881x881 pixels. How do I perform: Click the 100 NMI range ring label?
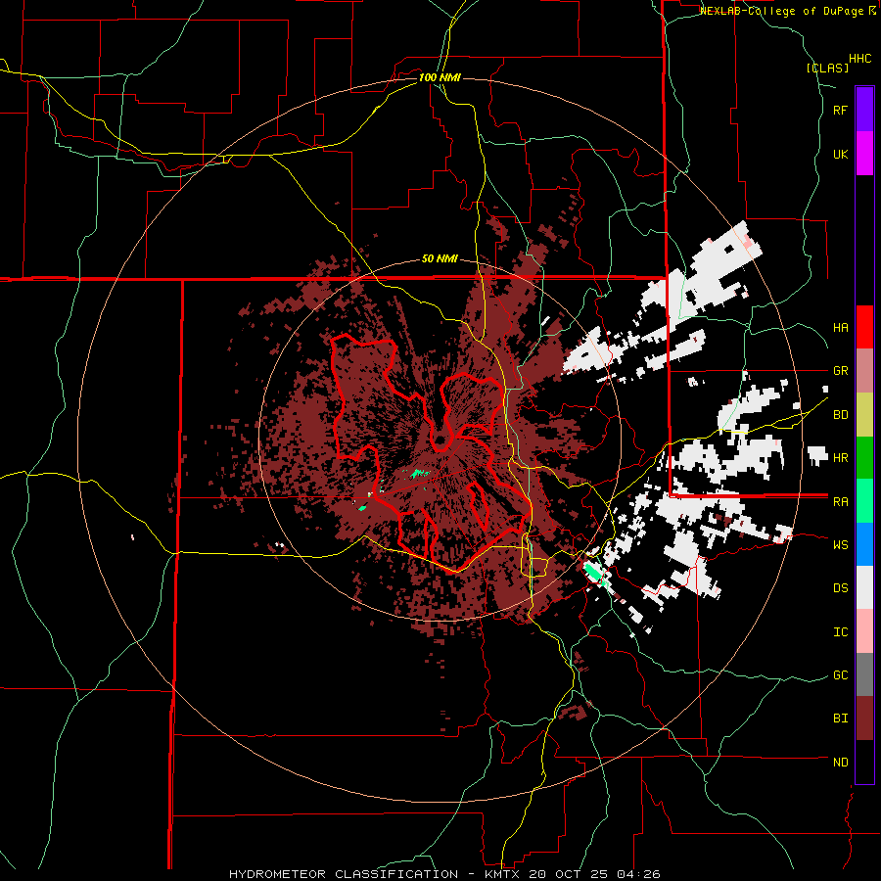[440, 77]
